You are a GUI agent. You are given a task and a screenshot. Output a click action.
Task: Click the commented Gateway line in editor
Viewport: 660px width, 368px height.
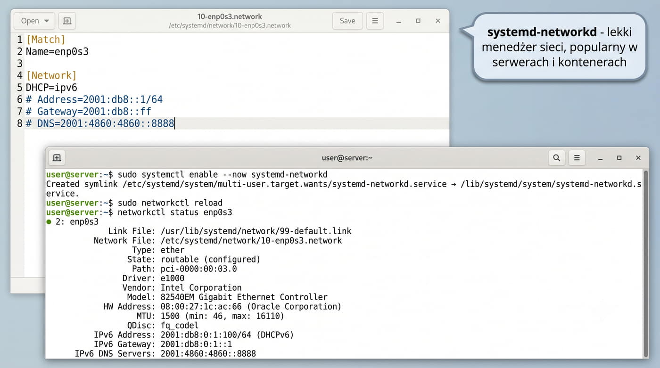pyautogui.click(x=237, y=112)
